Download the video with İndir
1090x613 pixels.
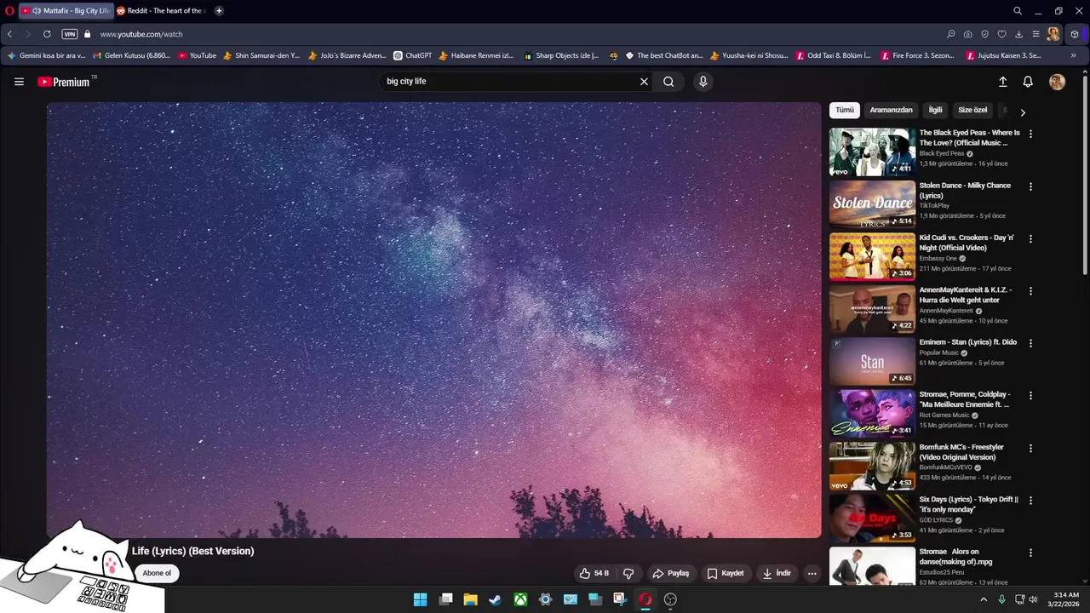click(x=777, y=573)
